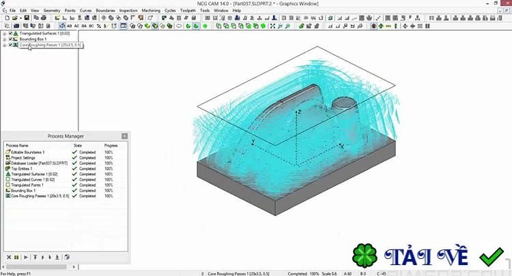
Task: Select the BC view toolbar button
Action: pos(91,26)
